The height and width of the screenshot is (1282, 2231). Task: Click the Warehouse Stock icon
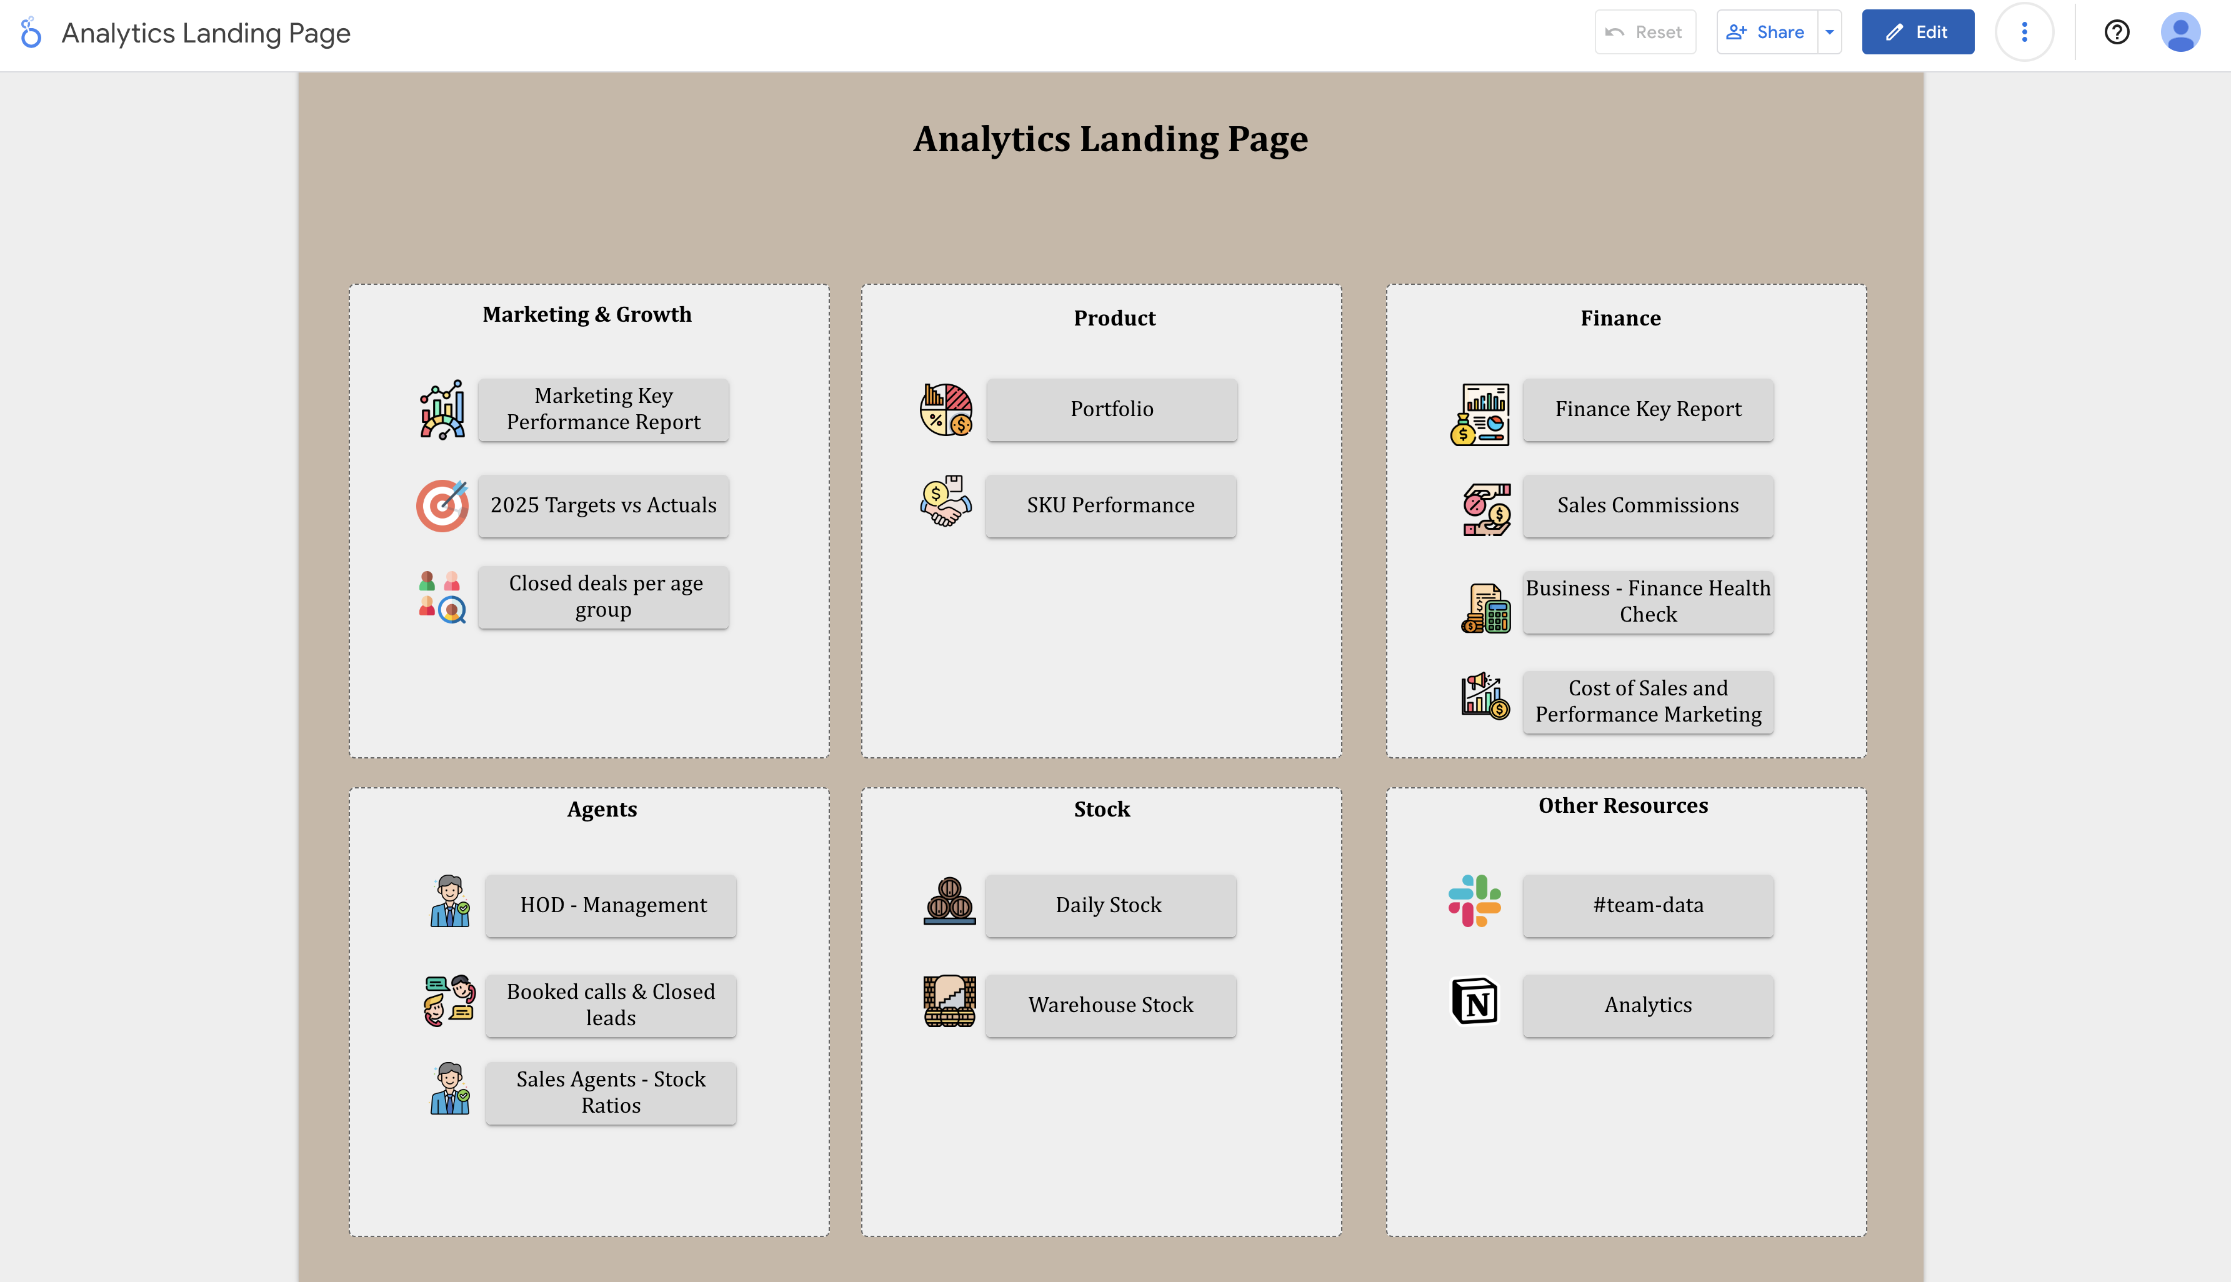[949, 1001]
